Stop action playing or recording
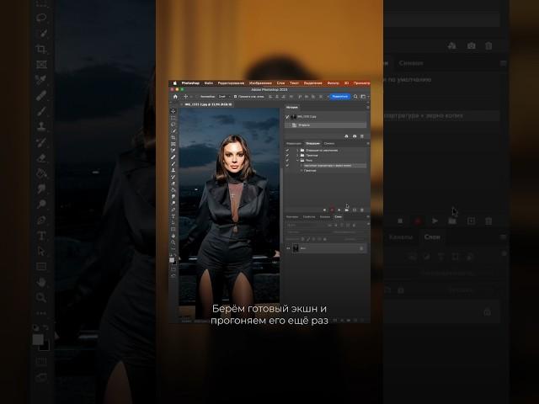The height and width of the screenshot is (404, 539). tap(324, 210)
